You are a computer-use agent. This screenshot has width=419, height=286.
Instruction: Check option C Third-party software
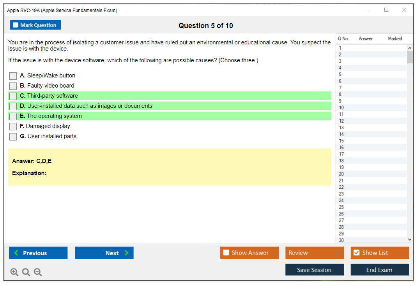13,96
